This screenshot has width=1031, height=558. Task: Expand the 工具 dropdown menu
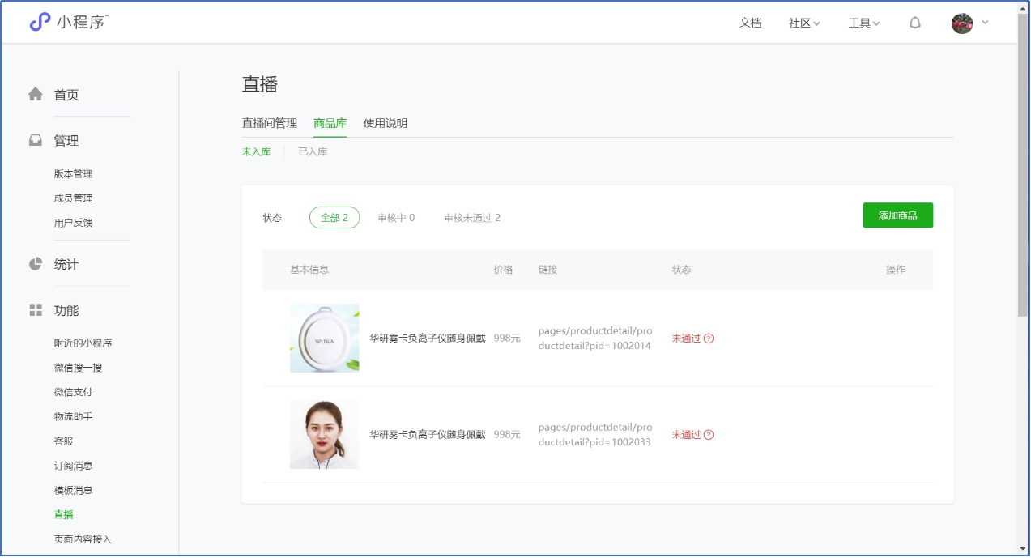pos(864,23)
